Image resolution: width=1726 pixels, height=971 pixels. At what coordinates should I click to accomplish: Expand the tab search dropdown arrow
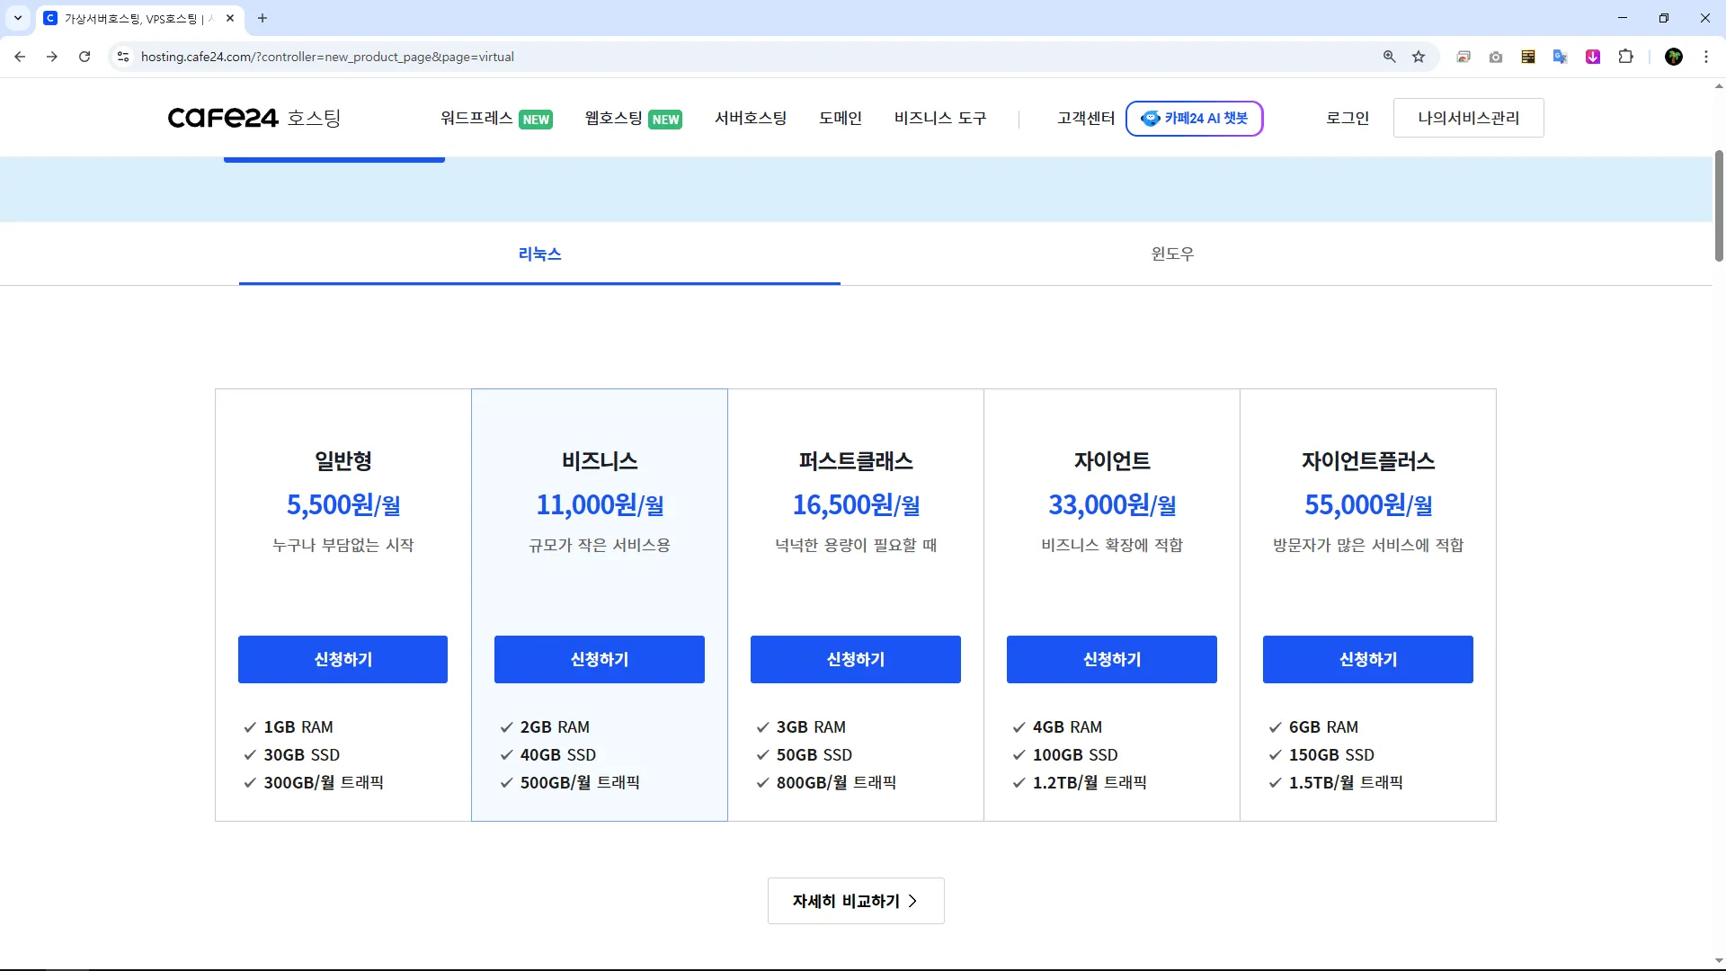[x=18, y=18]
